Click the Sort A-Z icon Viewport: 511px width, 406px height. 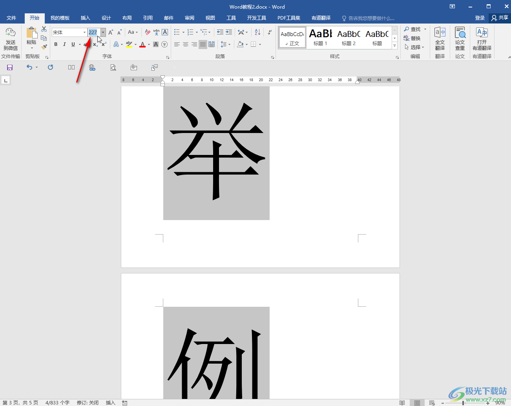257,32
